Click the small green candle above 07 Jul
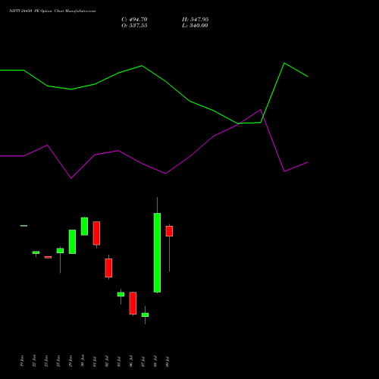The height and width of the screenshot is (379, 379). (145, 315)
